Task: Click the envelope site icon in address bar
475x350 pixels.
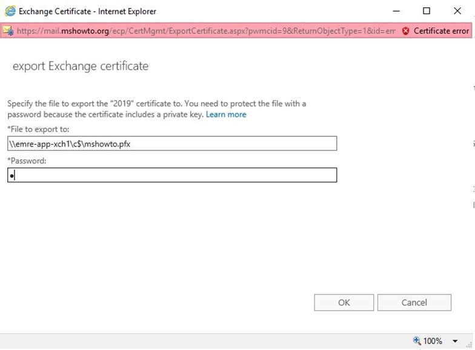Action: 8,31
